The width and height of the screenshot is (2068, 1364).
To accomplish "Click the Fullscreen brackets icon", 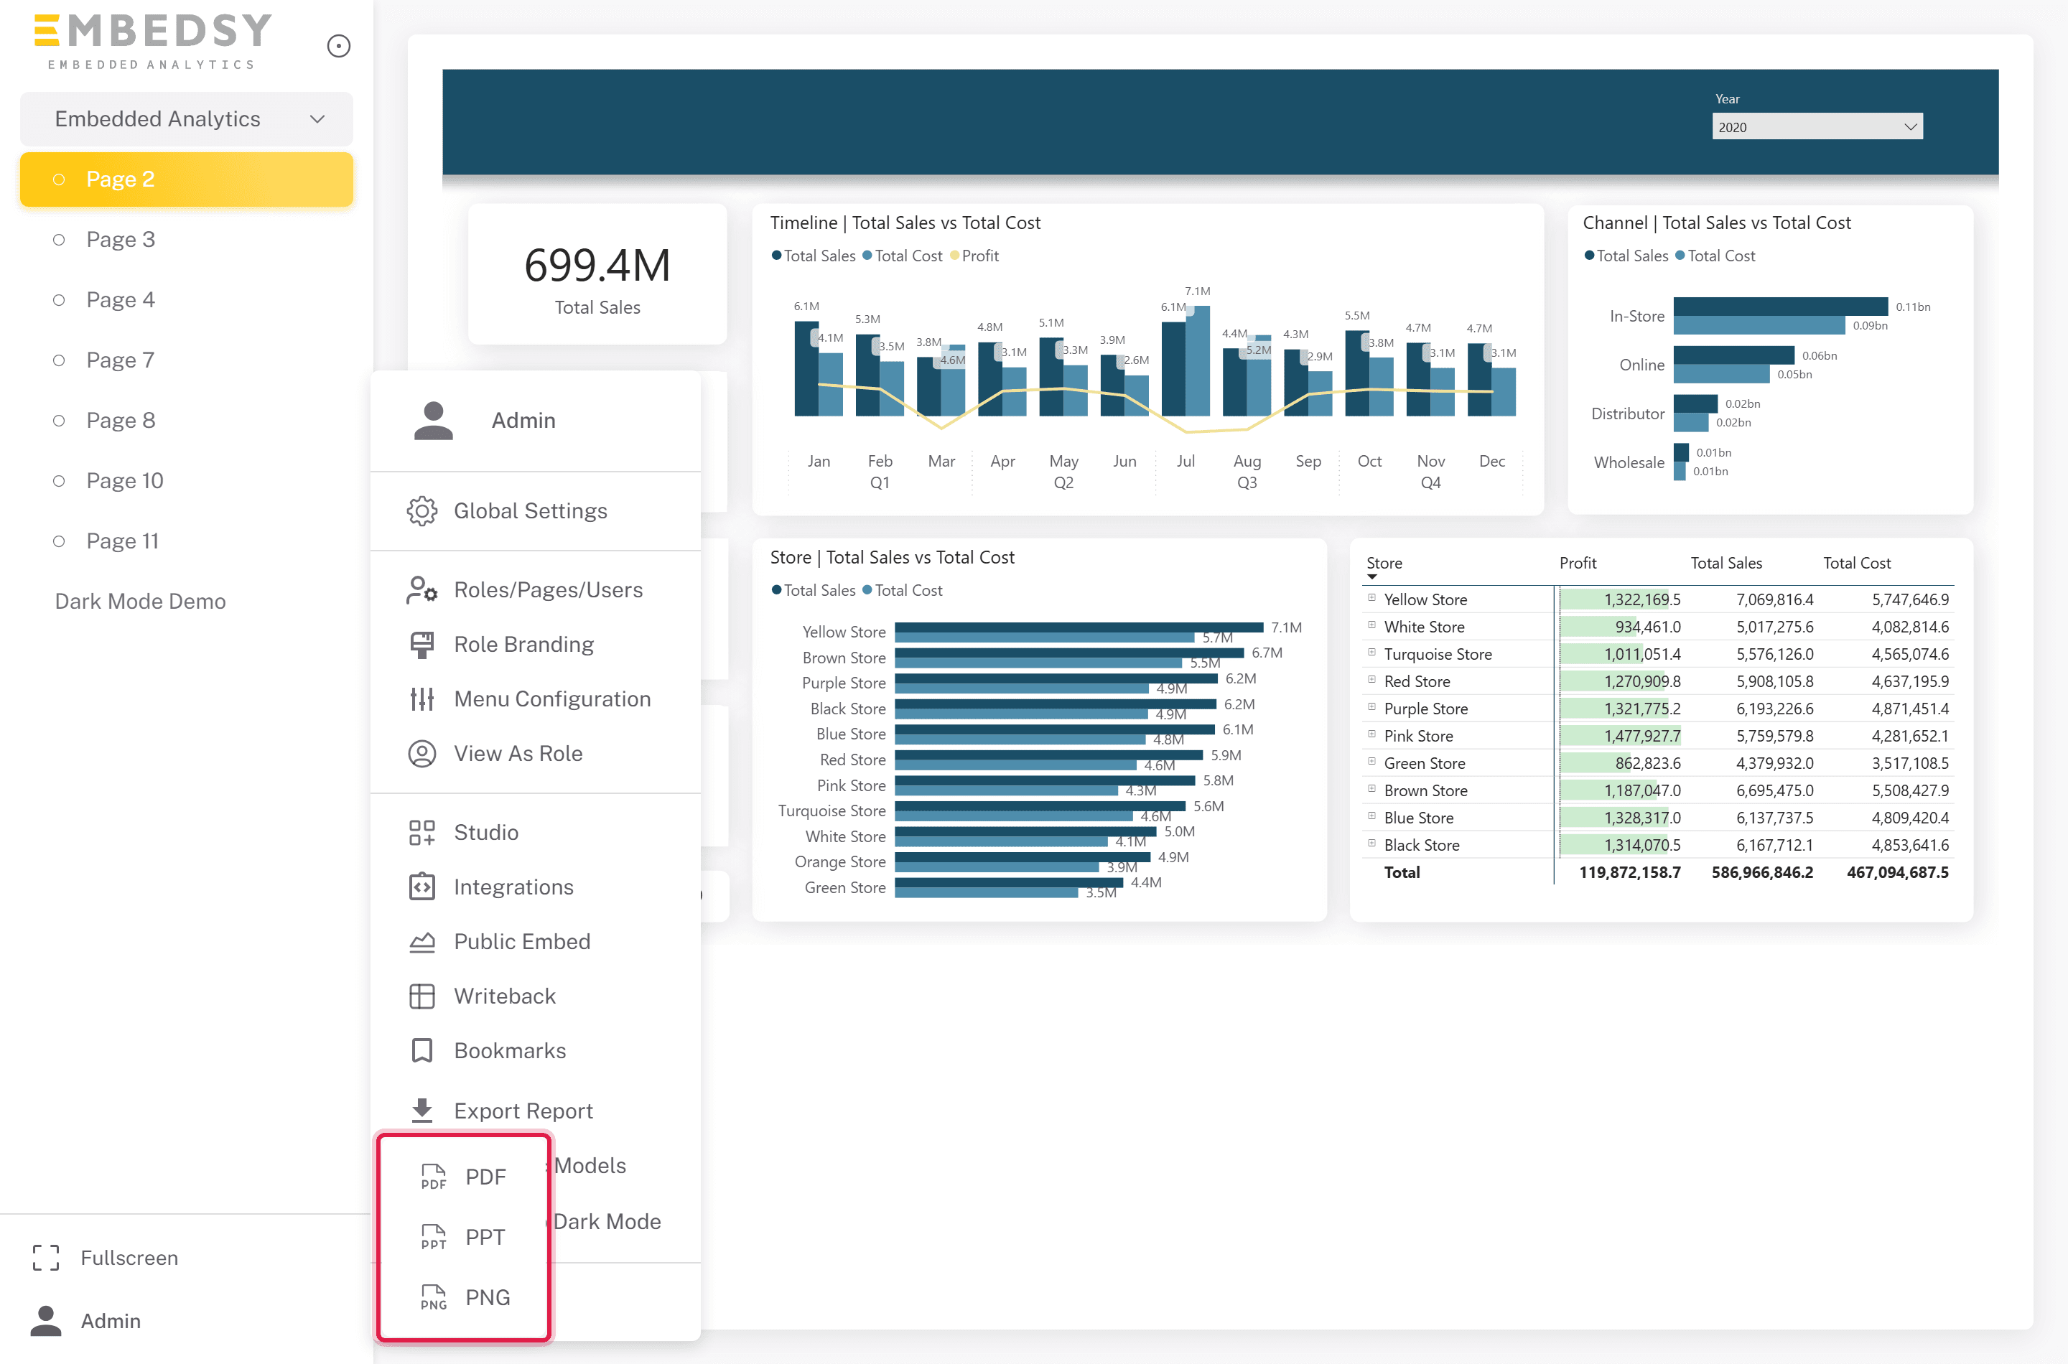I will pos(45,1258).
